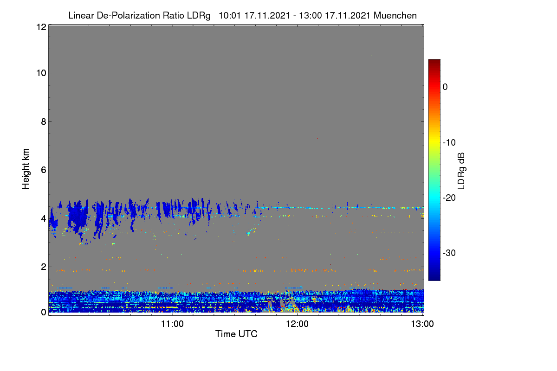This screenshot has height=371, width=557.
Task: Click the isolated red dot near 7 km
Action: (x=317, y=138)
